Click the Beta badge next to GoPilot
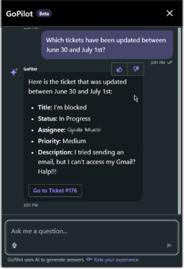Image resolution: width=184 pixels, height=269 pixels. 44,14
